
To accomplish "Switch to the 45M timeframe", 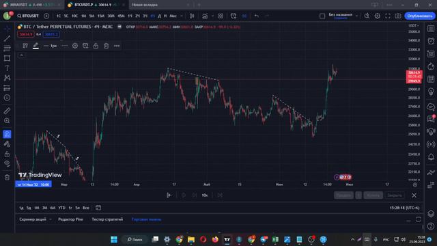I will (x=121, y=16).
